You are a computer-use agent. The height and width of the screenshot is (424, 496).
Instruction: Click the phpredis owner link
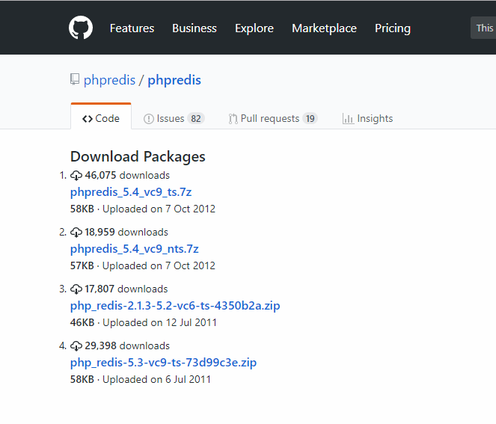(x=109, y=80)
